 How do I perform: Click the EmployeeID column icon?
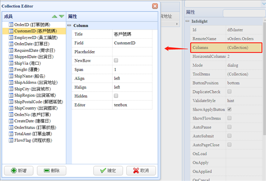pyautogui.click(x=11, y=37)
